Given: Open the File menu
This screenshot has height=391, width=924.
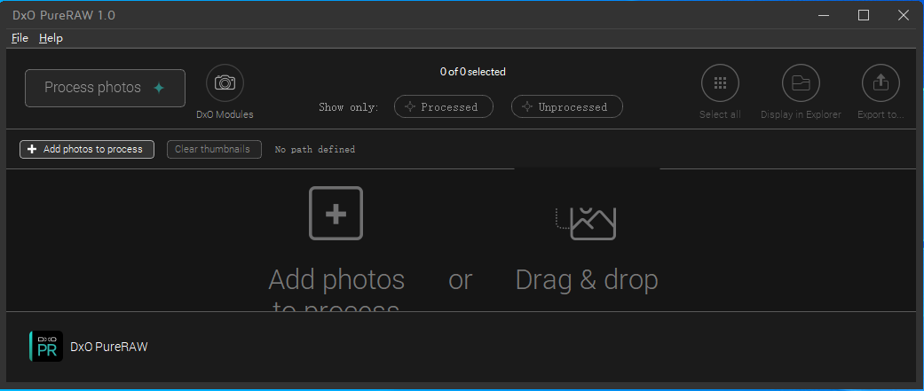Looking at the screenshot, I should (20, 38).
